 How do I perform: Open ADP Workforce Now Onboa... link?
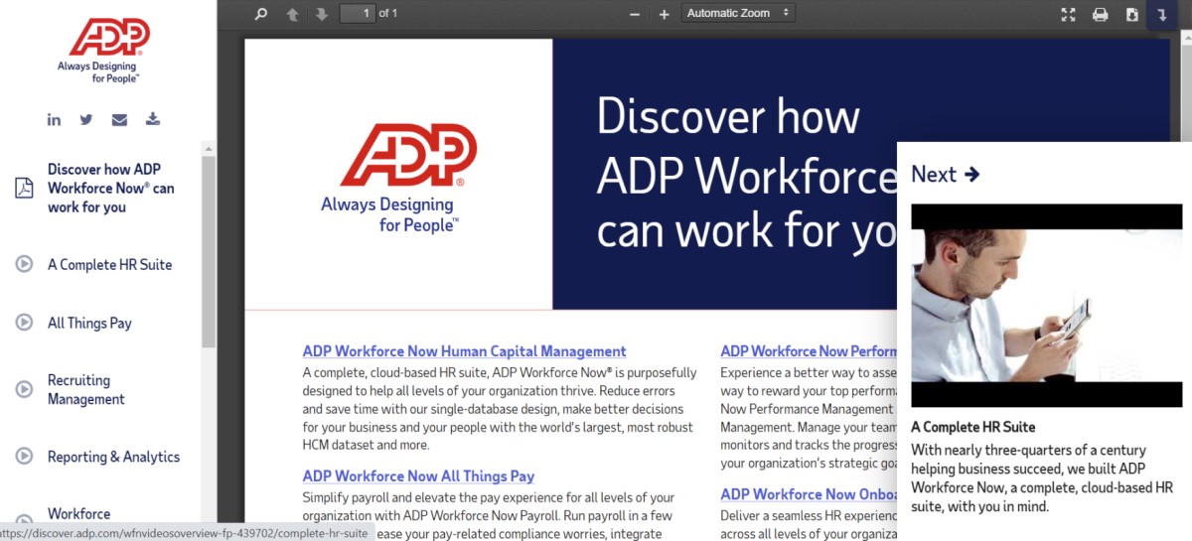809,494
